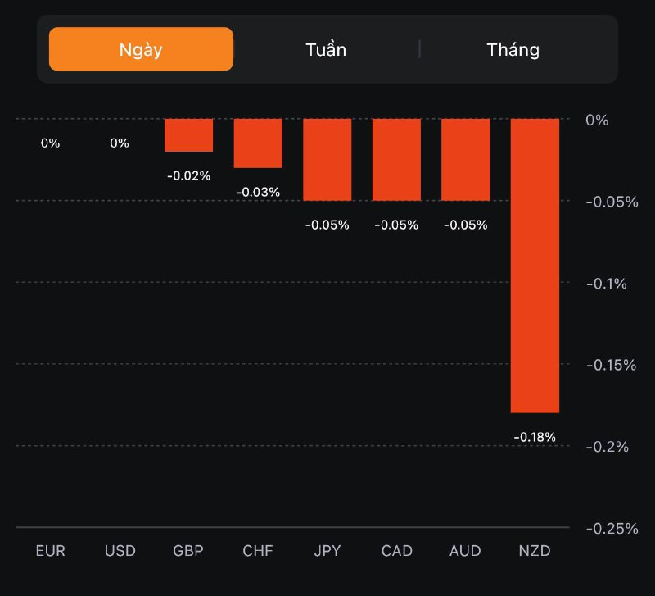Select the Ngày tab
This screenshot has width=655, height=596.
[x=141, y=49]
